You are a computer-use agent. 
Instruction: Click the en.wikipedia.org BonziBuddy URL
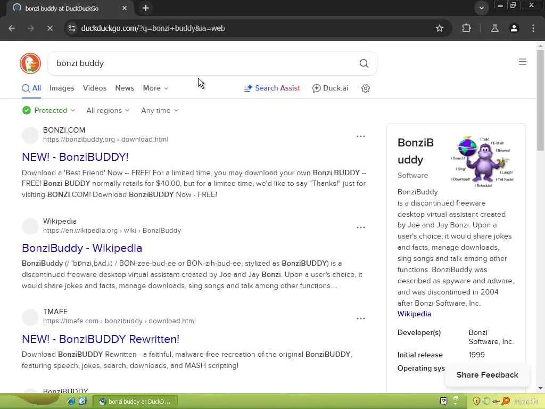112,230
